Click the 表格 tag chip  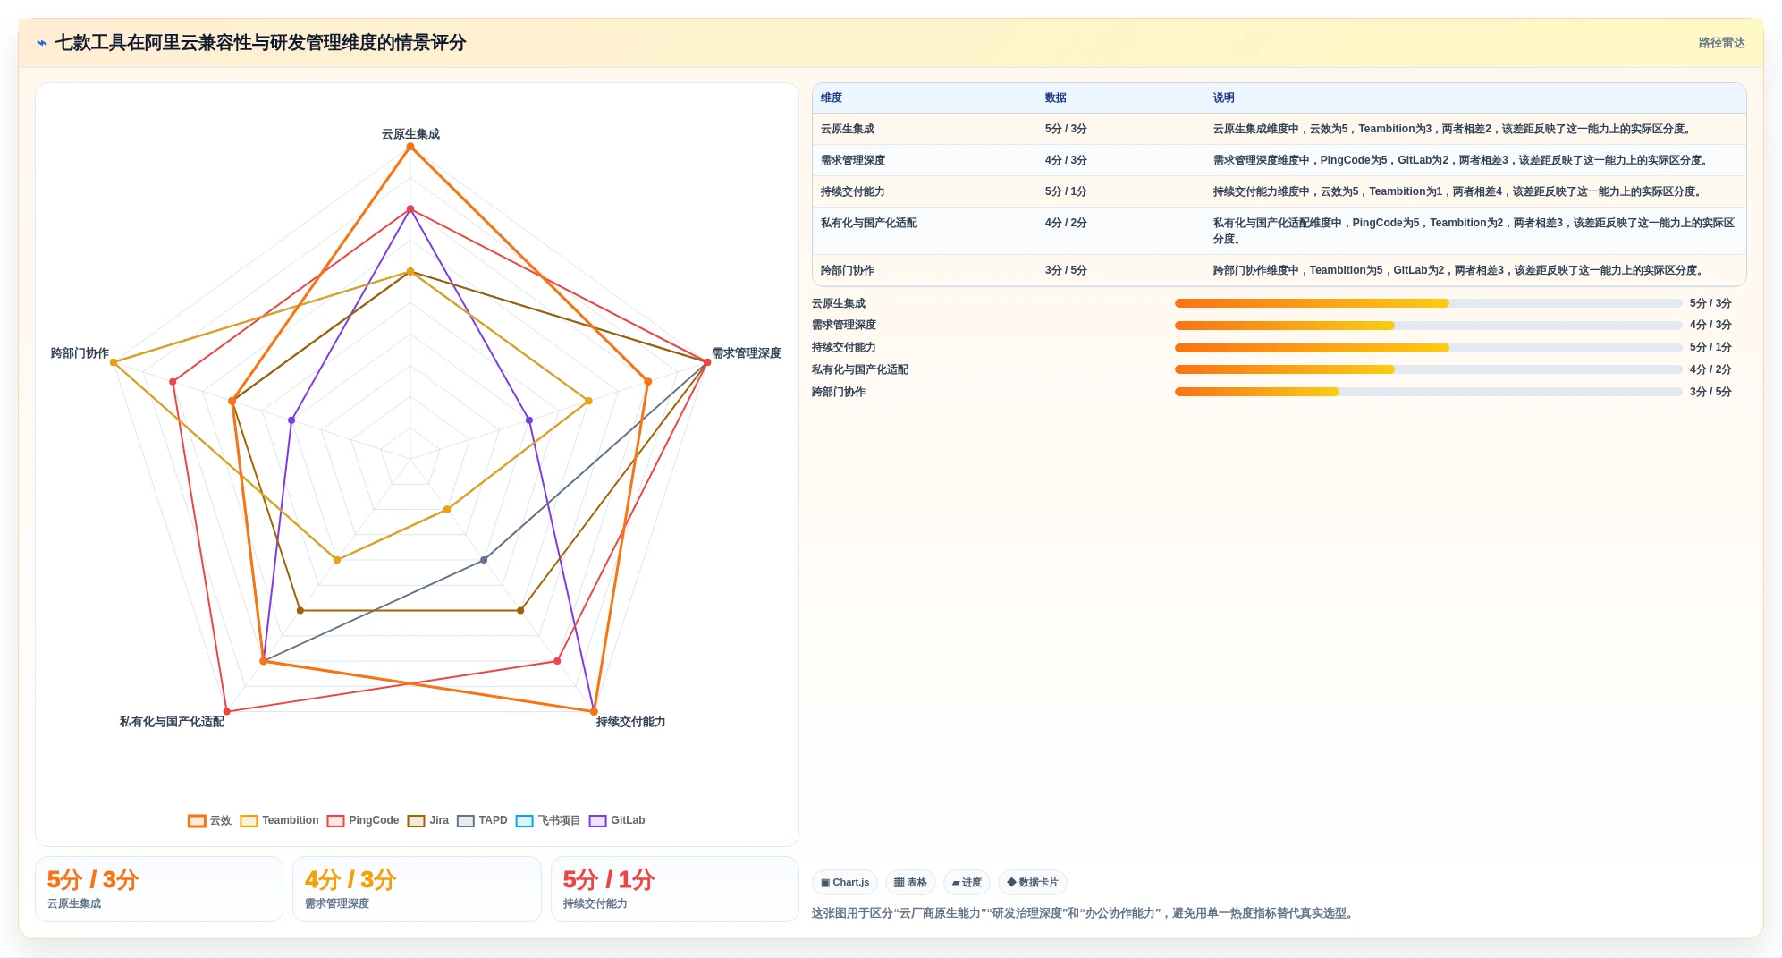click(910, 883)
